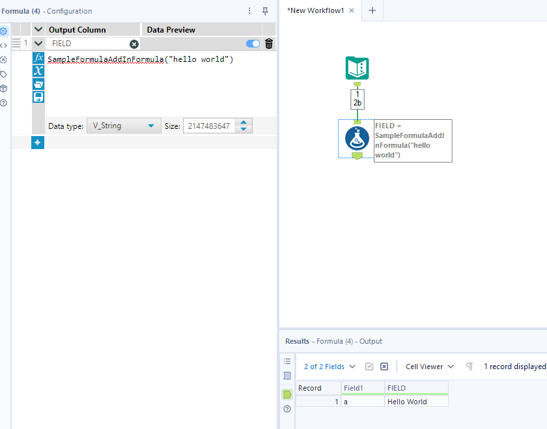
Task: Collapse the FIELD expression row chevron
Action: (38, 44)
